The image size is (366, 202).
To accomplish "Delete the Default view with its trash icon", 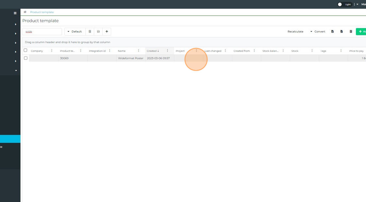I will click(x=90, y=32).
